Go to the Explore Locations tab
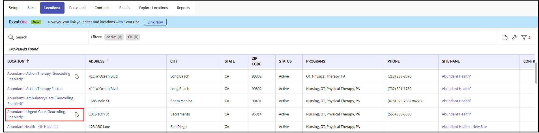Screen dimensions: 539x133 pyautogui.click(x=153, y=8)
